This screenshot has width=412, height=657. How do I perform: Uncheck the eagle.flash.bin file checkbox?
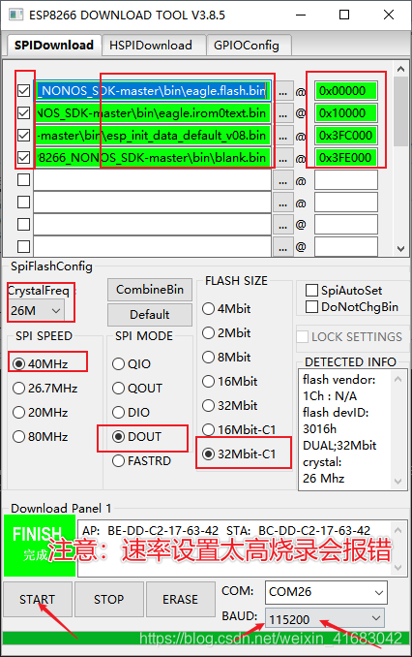tap(24, 91)
